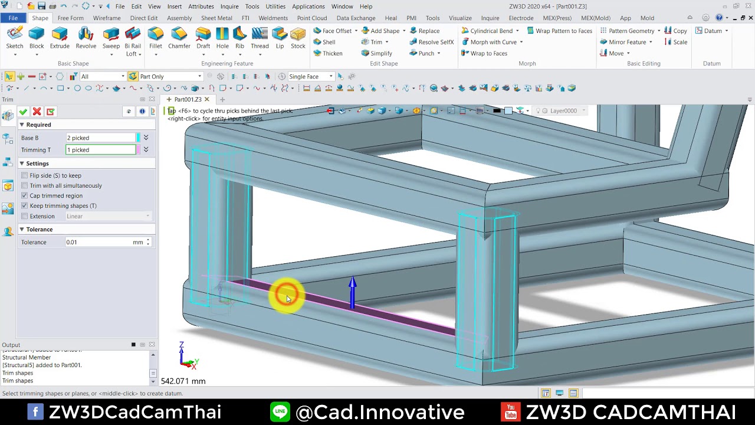Uncheck Cap trimmed region
Viewport: 755px width, 425px height.
click(24, 195)
